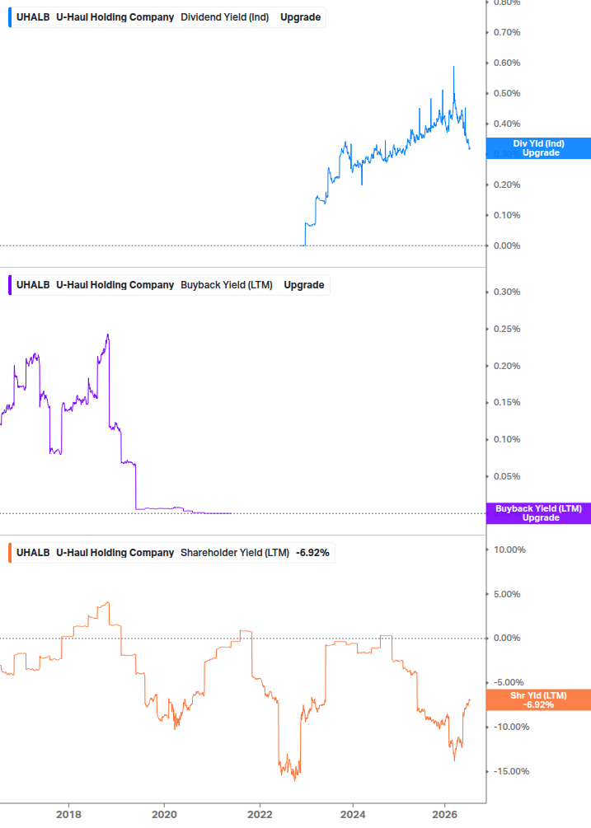The image size is (591, 828).
Task: Click the Buyback Yield (LTM) metric label
Action: click(227, 285)
